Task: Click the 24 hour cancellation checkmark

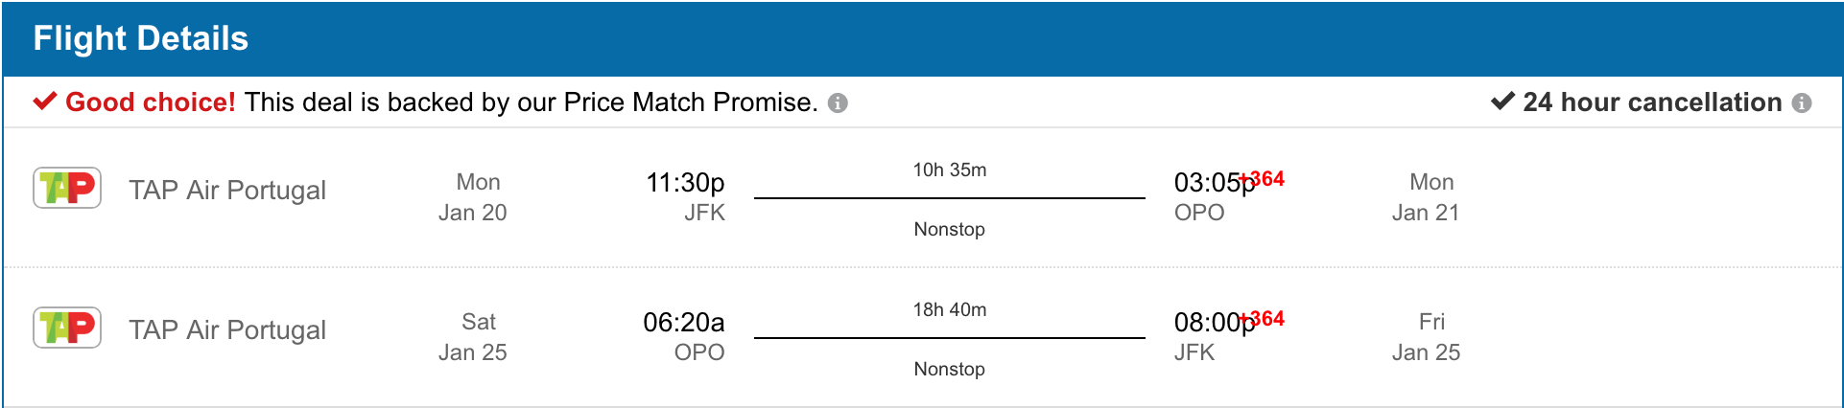Action: pyautogui.click(x=1502, y=102)
